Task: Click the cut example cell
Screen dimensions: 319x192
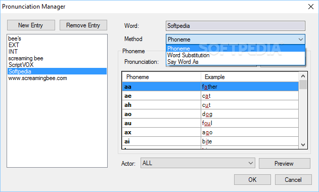Action: (250, 105)
